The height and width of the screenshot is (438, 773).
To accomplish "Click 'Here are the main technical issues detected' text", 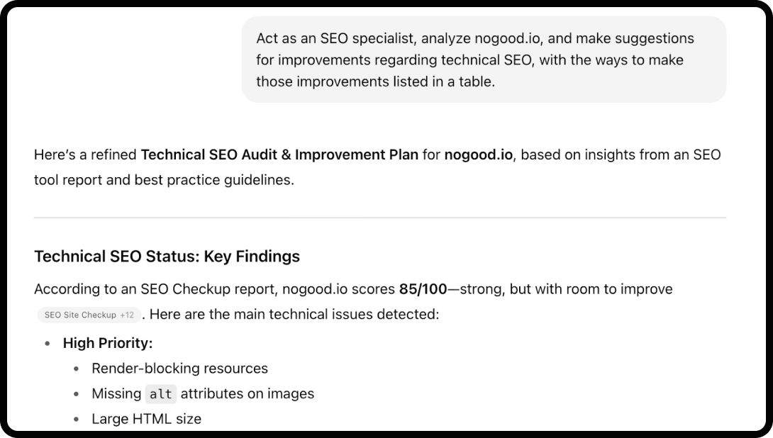I will (294, 313).
